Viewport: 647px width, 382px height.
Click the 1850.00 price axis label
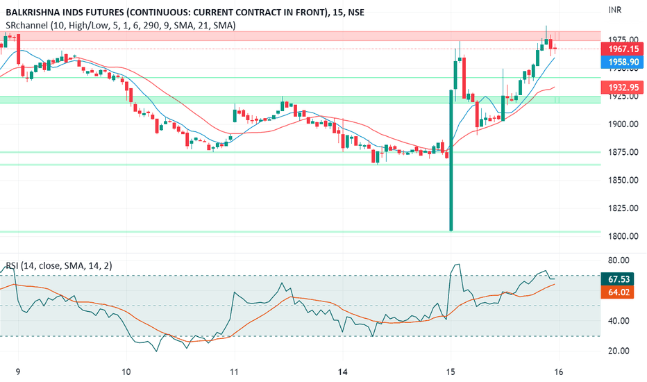623,181
